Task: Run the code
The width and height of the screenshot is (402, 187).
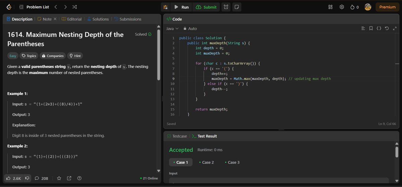Action: tap(181, 7)
